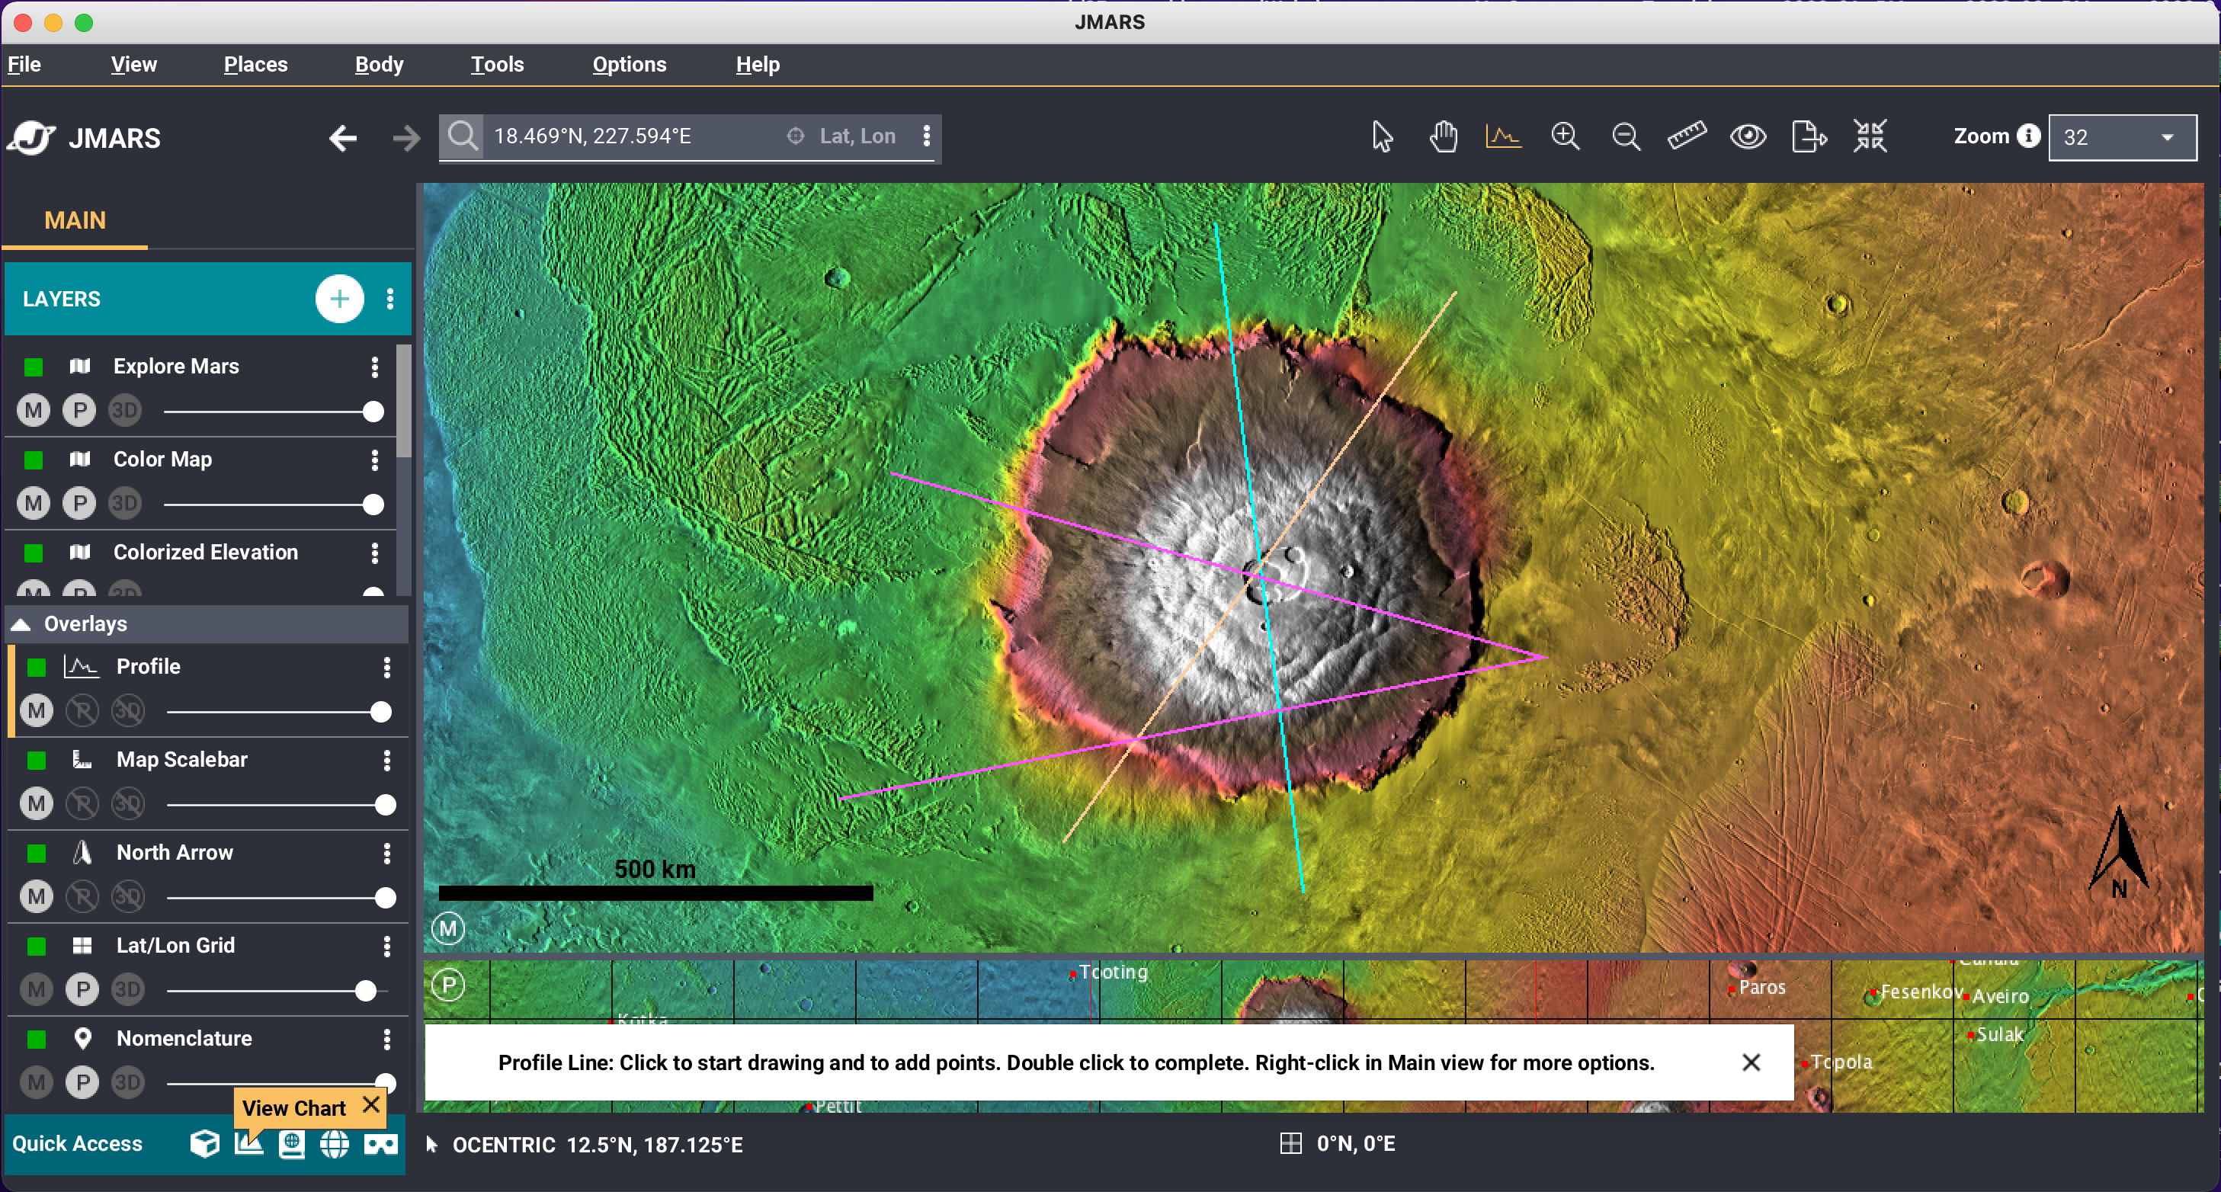
Task: Click the add layer plus button
Action: click(x=339, y=299)
